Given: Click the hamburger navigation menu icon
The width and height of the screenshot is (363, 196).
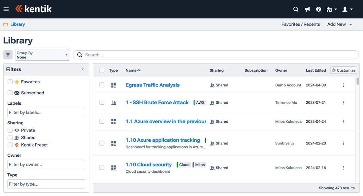Looking at the screenshot, I should [x=6, y=9].
